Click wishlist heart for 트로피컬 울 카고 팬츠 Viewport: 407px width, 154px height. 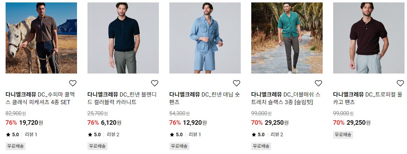pos(400,83)
